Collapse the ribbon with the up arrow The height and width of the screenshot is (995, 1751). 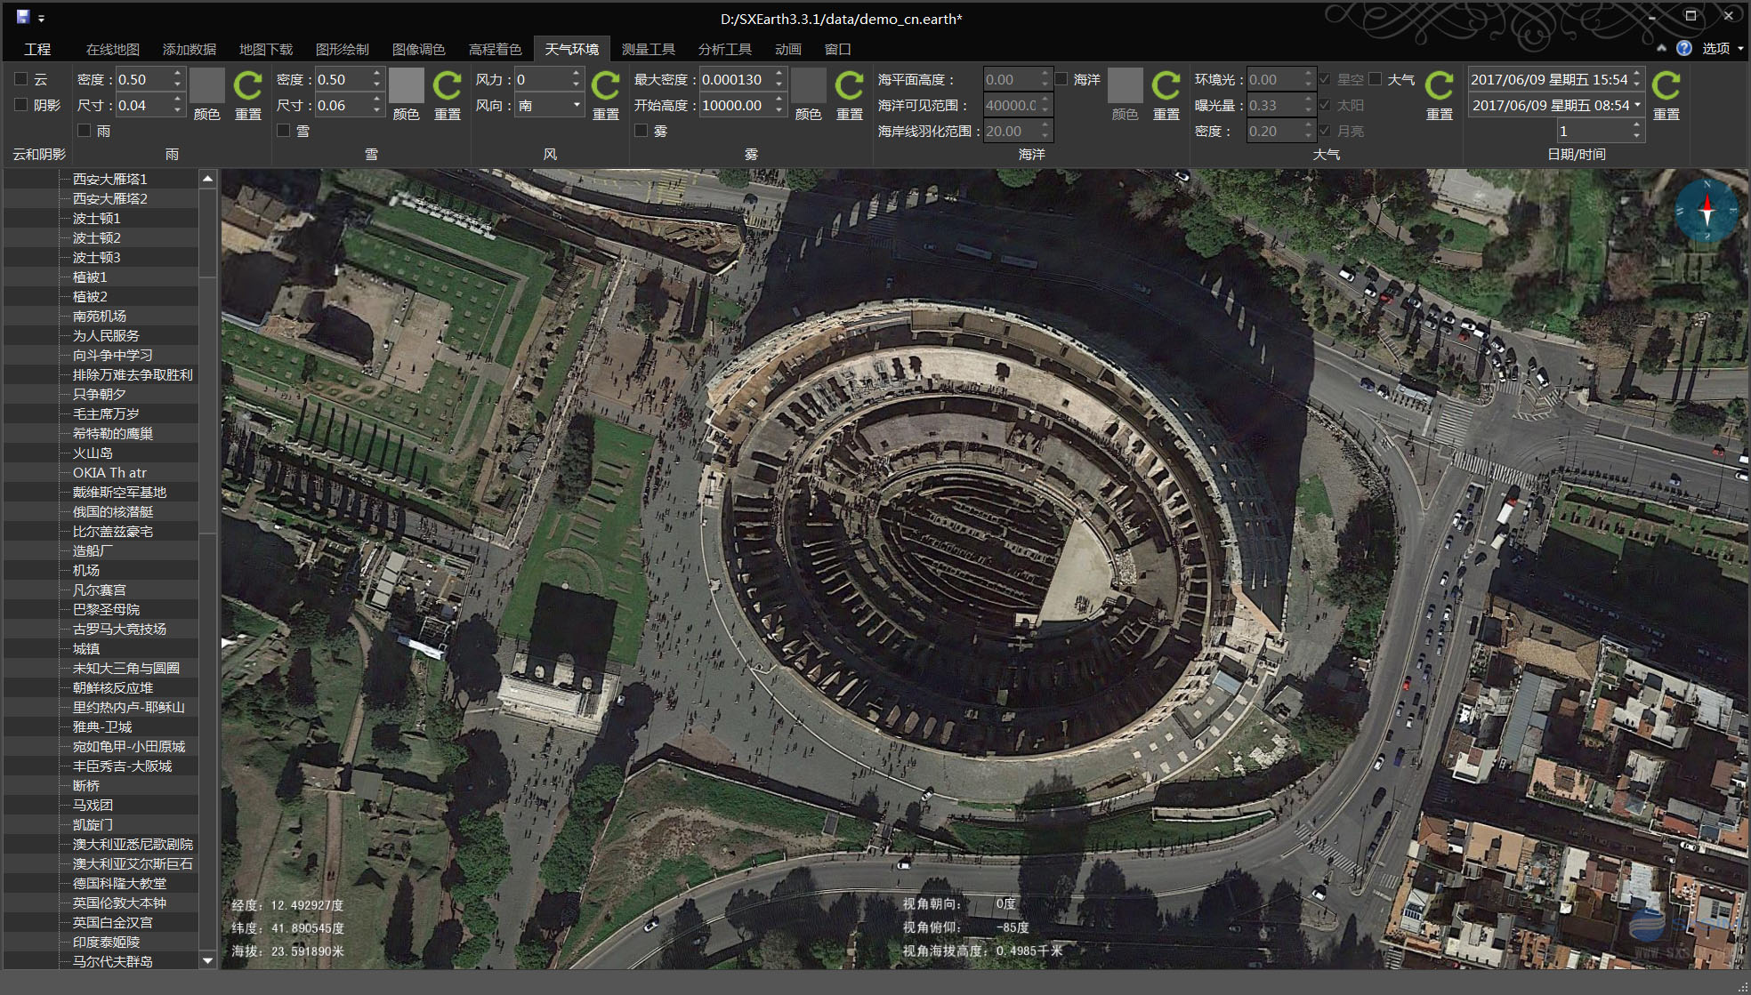coord(1661,48)
